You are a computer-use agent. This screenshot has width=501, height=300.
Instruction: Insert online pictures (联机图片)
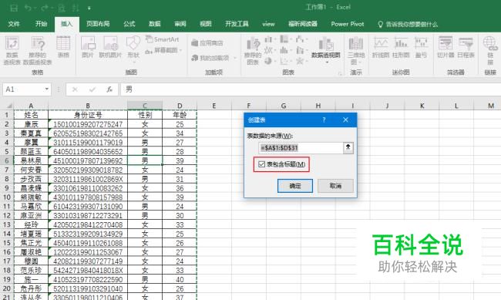110,47
